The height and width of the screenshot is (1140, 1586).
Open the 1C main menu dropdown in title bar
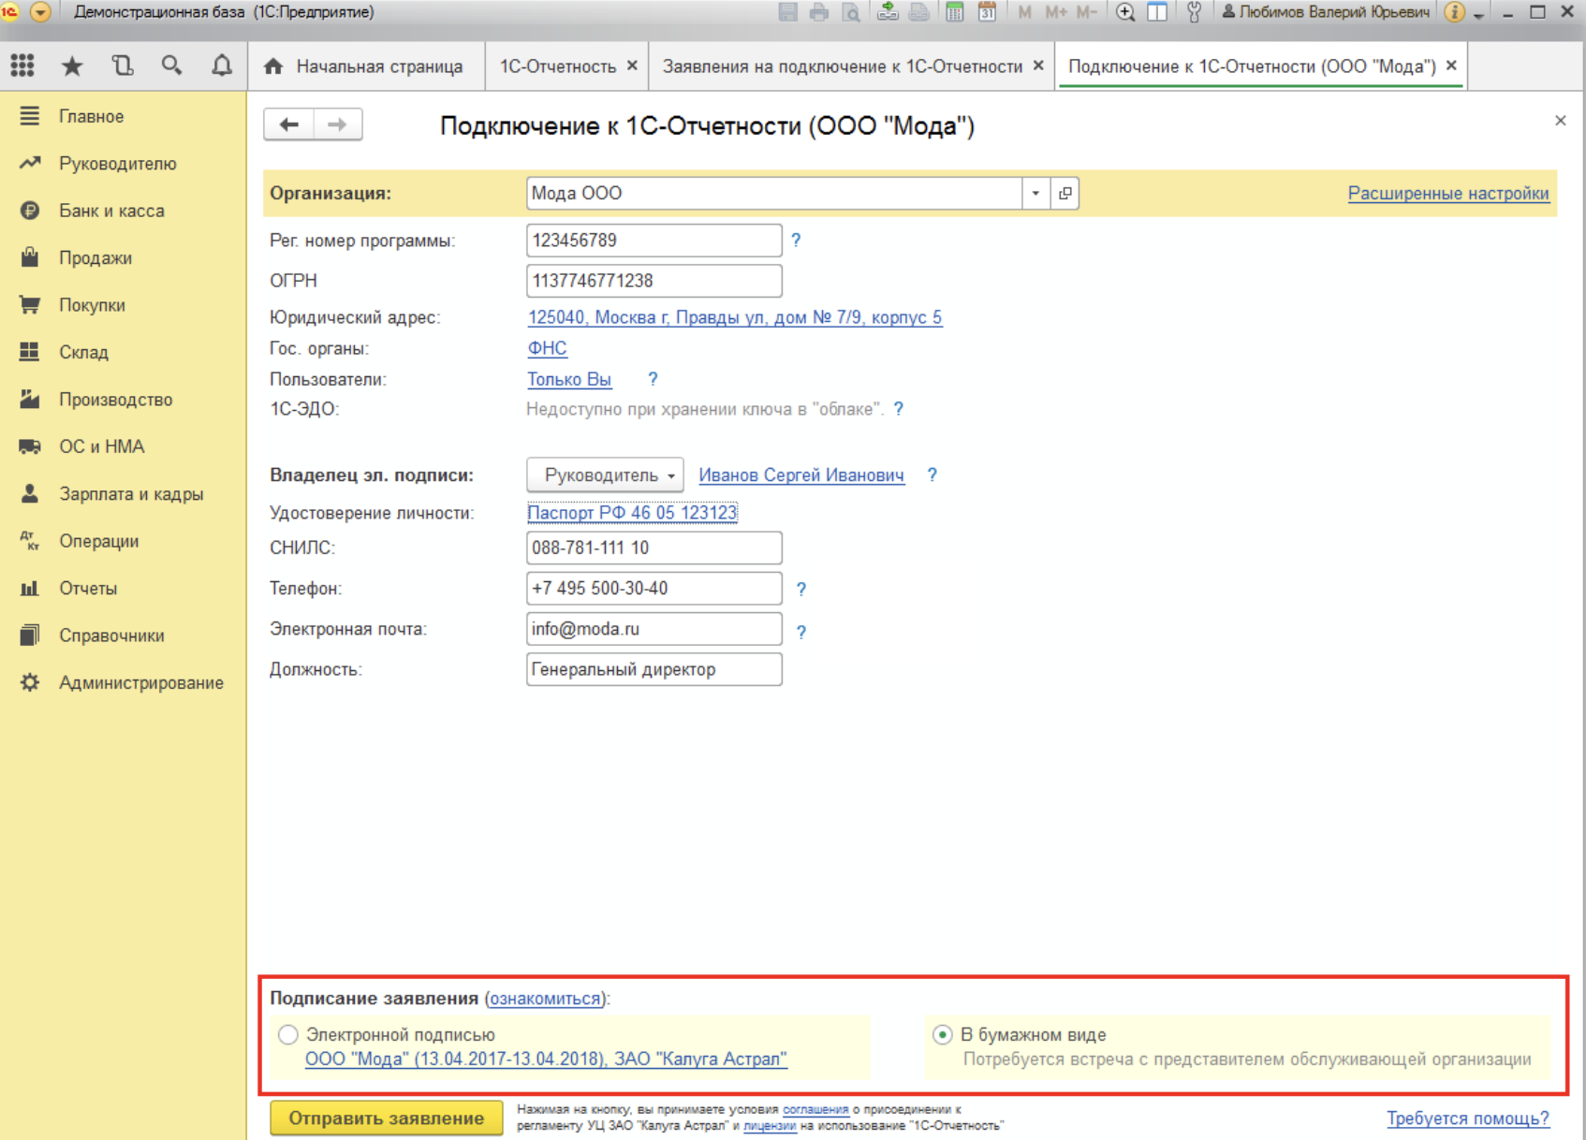40,12
